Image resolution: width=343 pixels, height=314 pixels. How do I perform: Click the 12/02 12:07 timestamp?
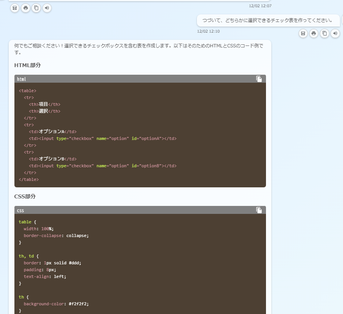point(260,6)
